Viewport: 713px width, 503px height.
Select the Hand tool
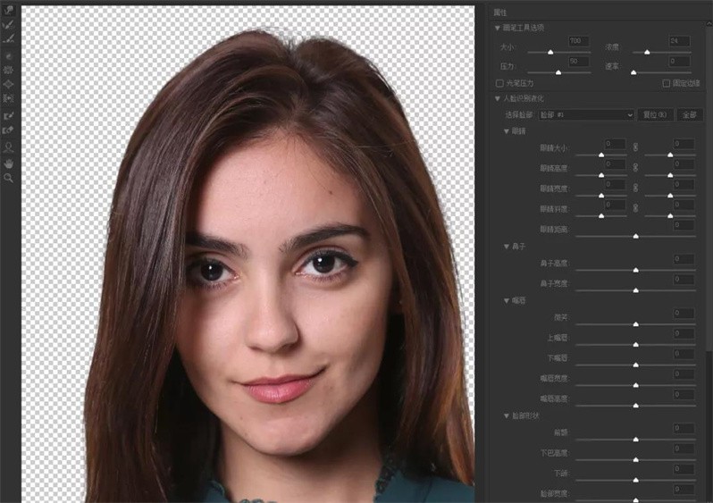click(x=8, y=163)
